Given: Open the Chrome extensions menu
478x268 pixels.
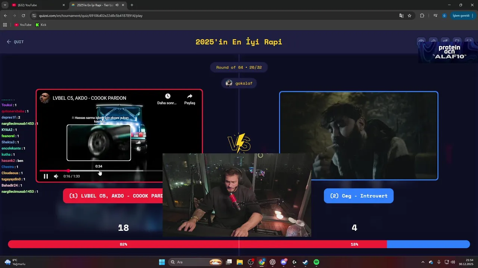Looking at the screenshot, I should pos(422,16).
